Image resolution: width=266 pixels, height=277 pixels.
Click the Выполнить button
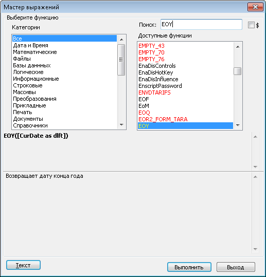pos(189,267)
